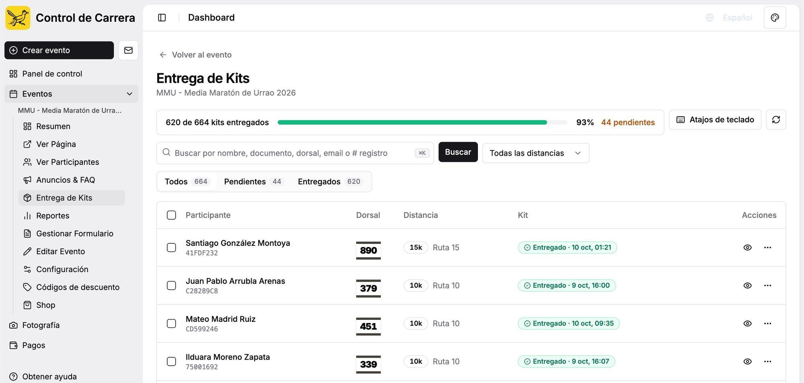Image resolution: width=804 pixels, height=383 pixels.
Task: Click the Fotografía camera icon
Action: (13, 325)
